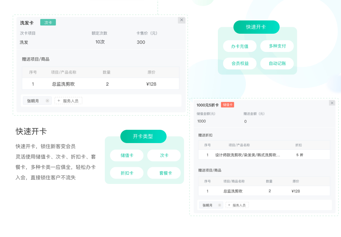Click the green 次卡 tag badge
The width and height of the screenshot is (341, 237).
coord(48,23)
